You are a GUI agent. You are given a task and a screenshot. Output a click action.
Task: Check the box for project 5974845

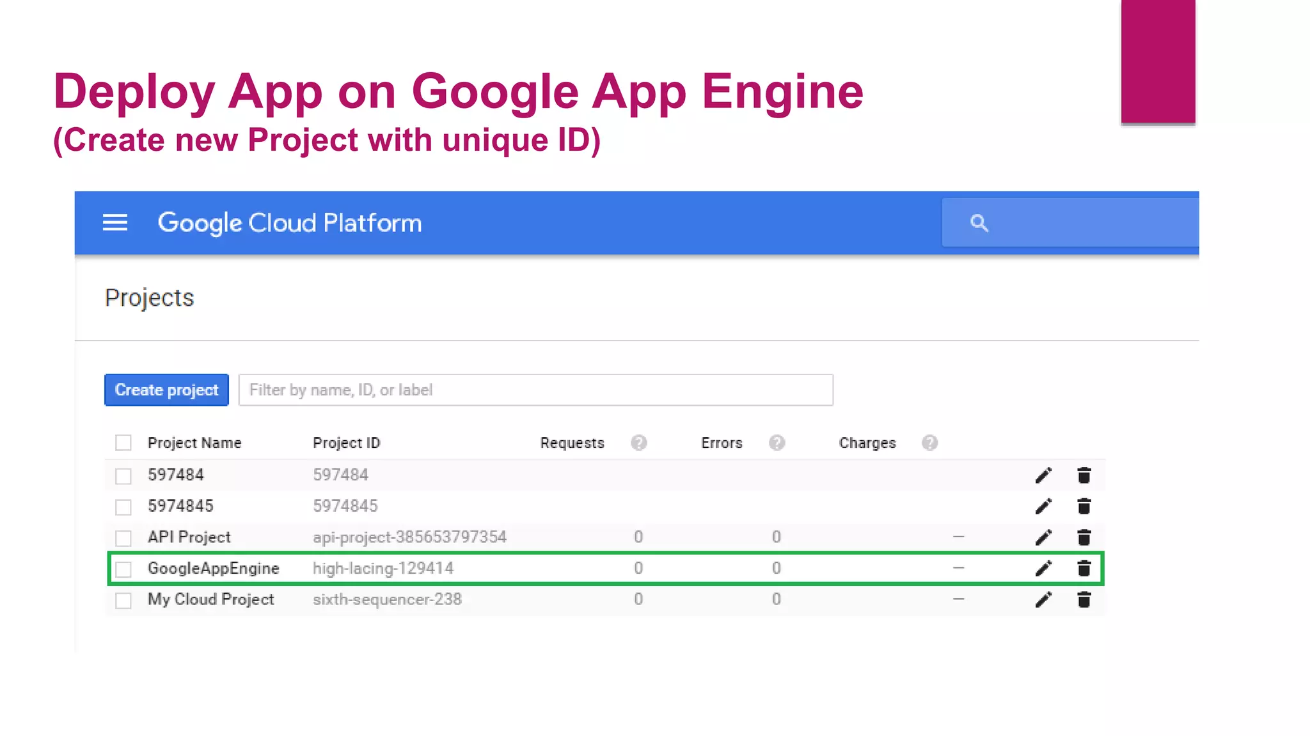[x=123, y=507]
